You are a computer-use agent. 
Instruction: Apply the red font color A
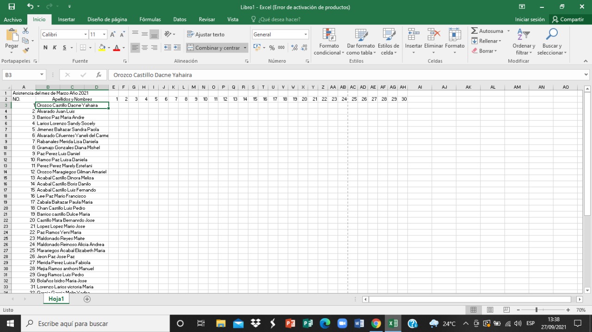(117, 48)
